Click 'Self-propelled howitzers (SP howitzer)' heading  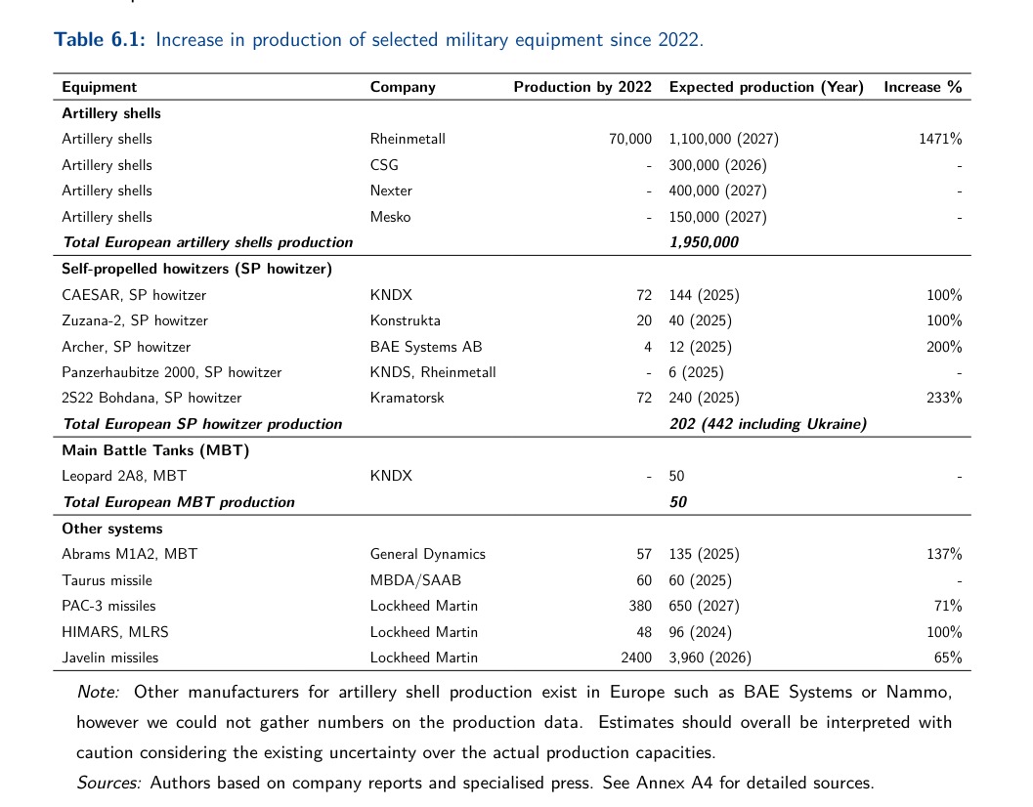(196, 269)
